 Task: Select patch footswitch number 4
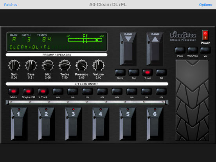click(101, 124)
